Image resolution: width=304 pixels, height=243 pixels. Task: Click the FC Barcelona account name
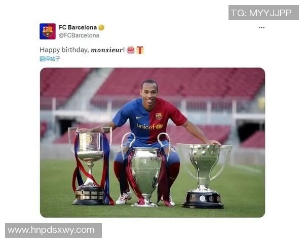[78, 27]
